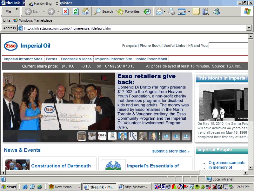Select the BNN slideshow thumbnail
Viewport: 254px width, 191px height.
pyautogui.click(x=102, y=136)
